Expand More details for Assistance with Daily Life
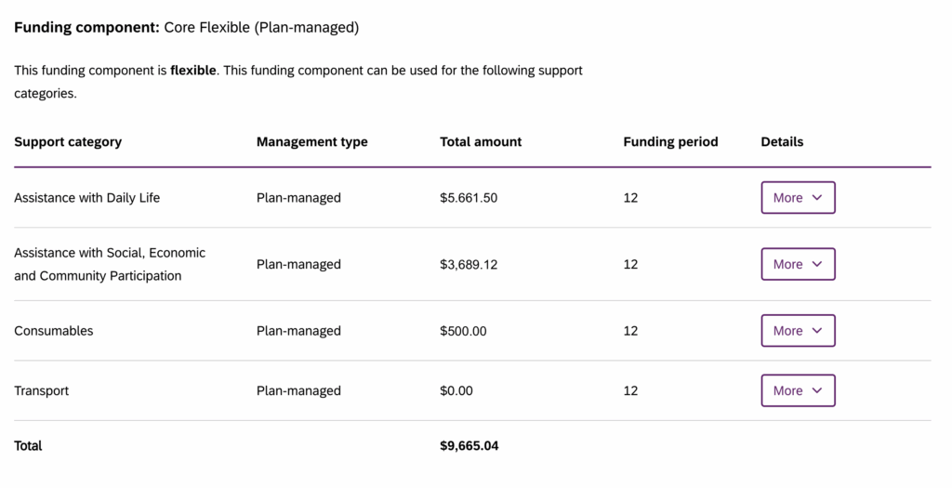The width and height of the screenshot is (952, 488). (x=798, y=198)
